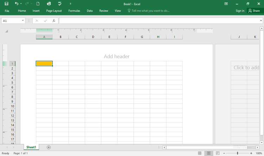Enable Page Break Preview view
The image size is (264, 156).
coord(218,153)
